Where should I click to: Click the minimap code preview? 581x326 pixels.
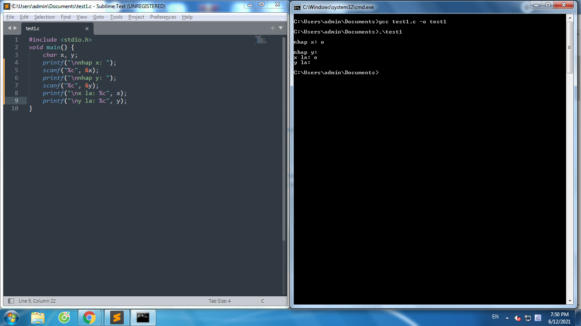click(x=260, y=40)
